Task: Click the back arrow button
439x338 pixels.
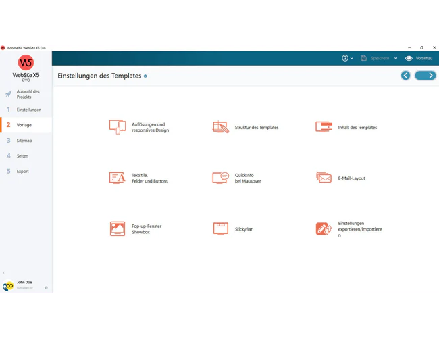Action: 405,76
